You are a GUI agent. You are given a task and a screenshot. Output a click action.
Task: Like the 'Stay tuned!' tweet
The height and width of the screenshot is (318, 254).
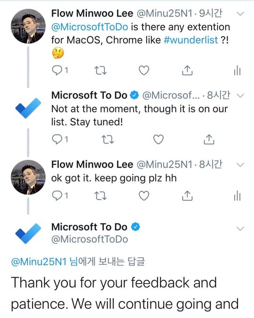[158, 139]
